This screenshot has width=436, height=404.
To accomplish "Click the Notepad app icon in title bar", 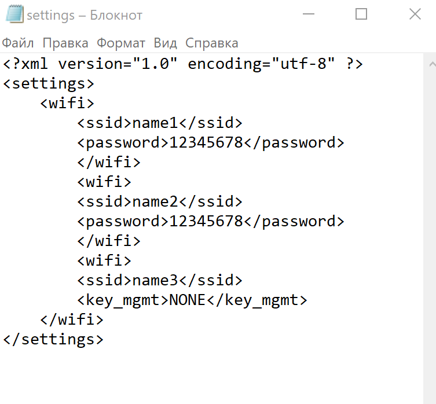I will (x=14, y=14).
